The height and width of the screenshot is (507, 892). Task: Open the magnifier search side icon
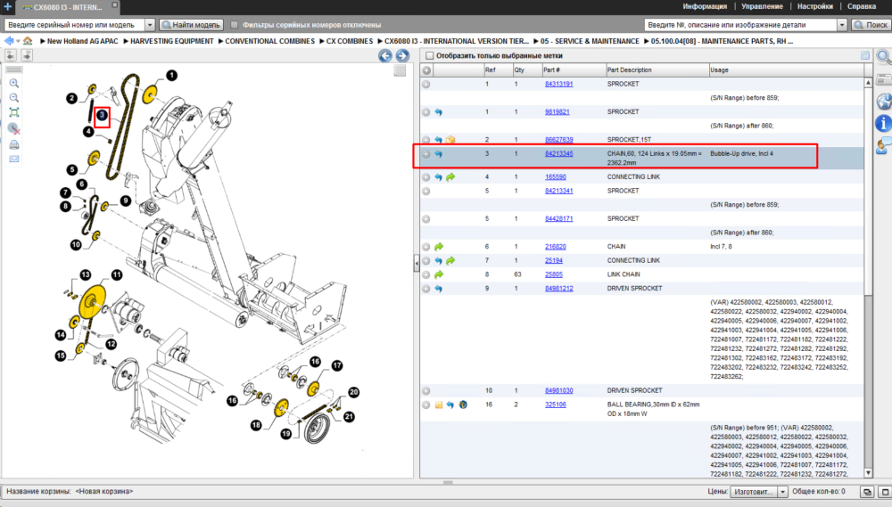[x=883, y=56]
